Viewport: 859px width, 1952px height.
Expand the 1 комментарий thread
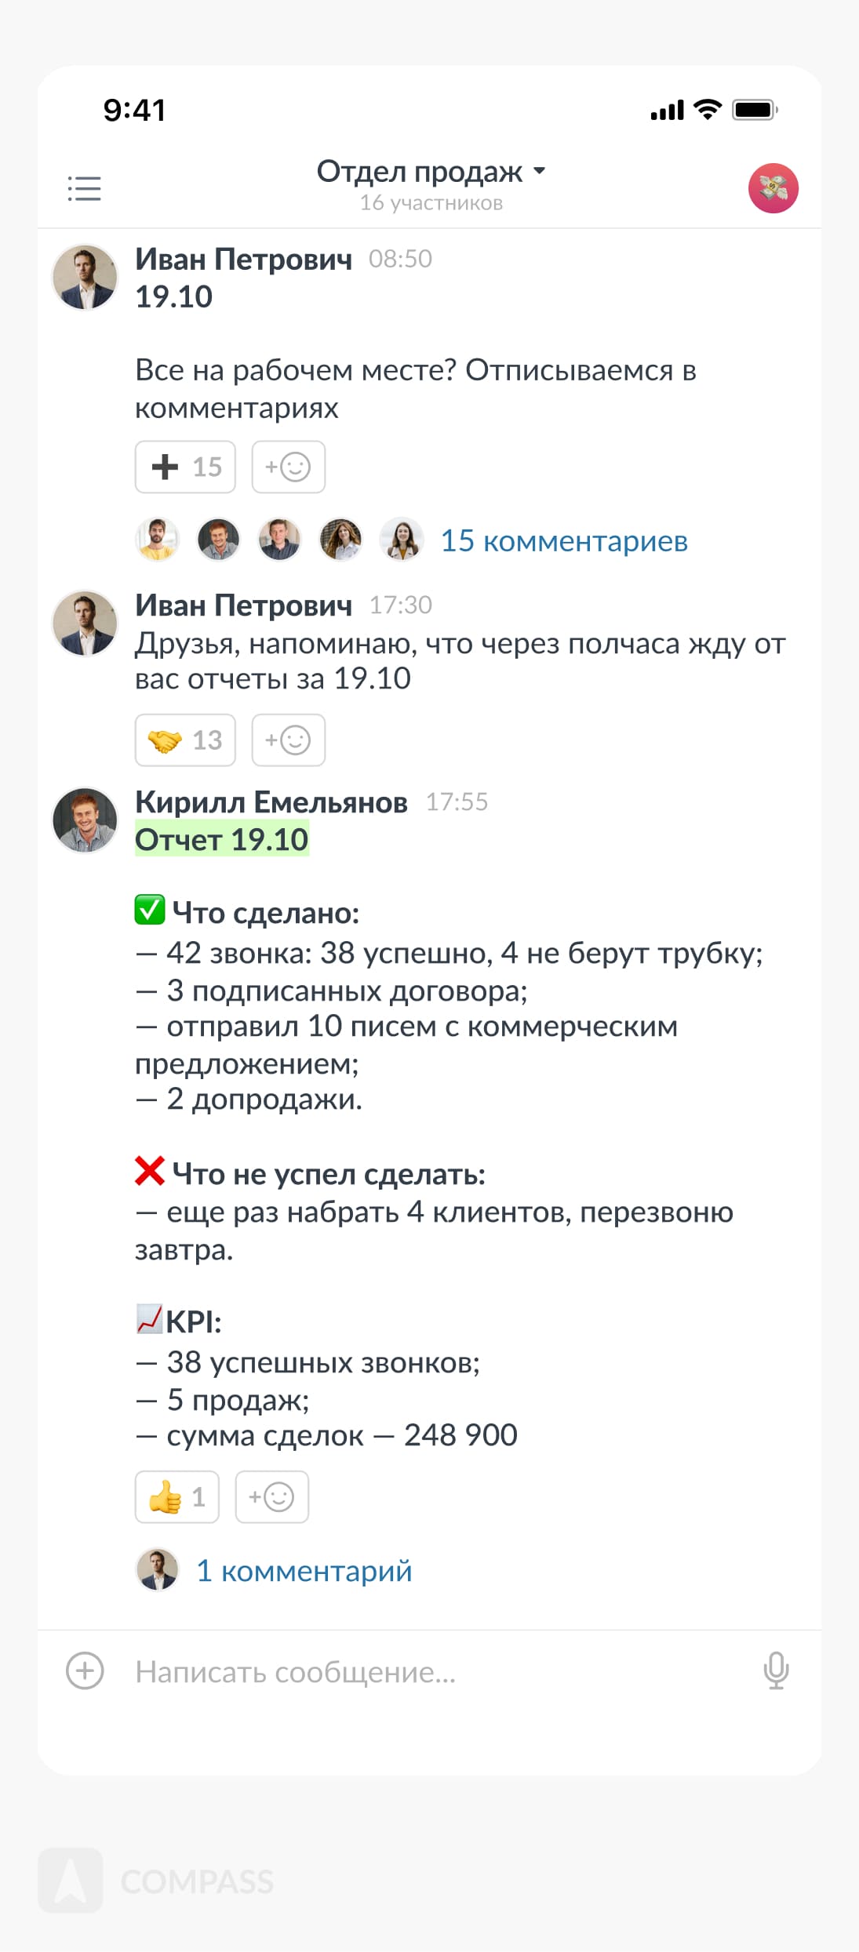(x=304, y=1571)
